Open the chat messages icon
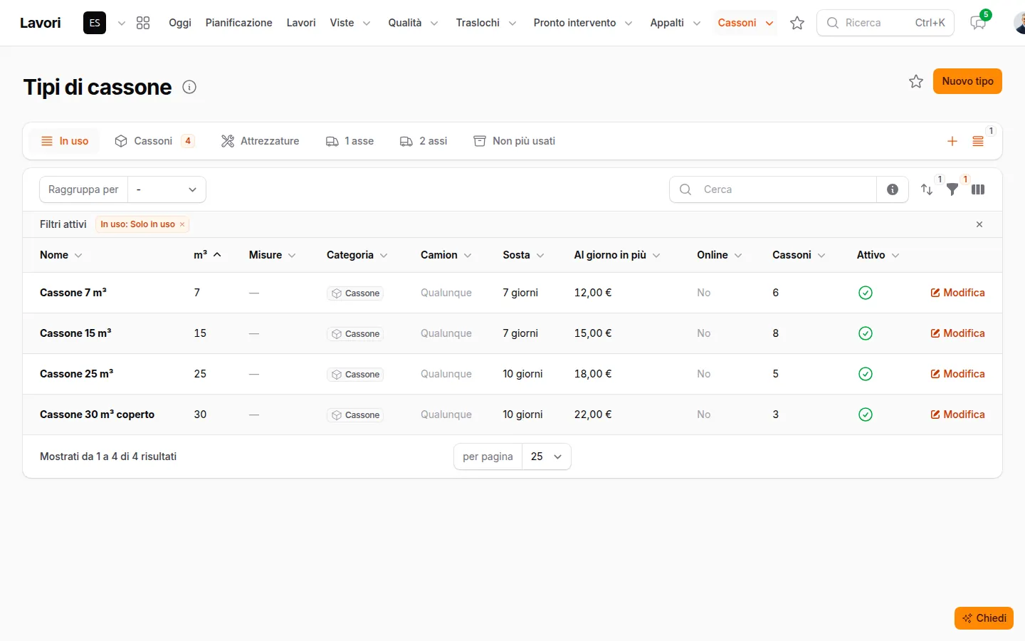This screenshot has width=1025, height=641. (x=978, y=23)
